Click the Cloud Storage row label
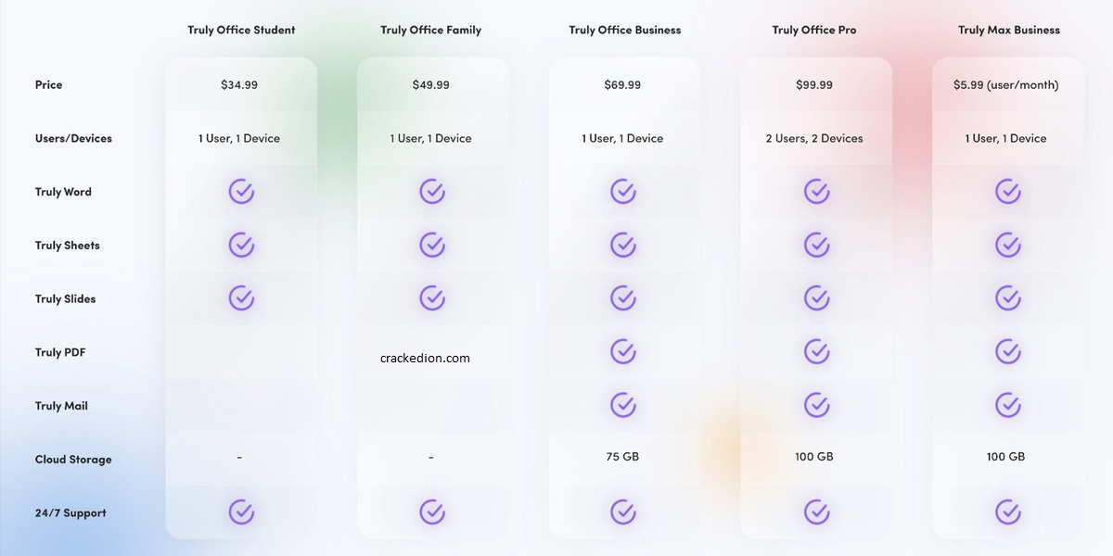The height and width of the screenshot is (556, 1113). [73, 460]
